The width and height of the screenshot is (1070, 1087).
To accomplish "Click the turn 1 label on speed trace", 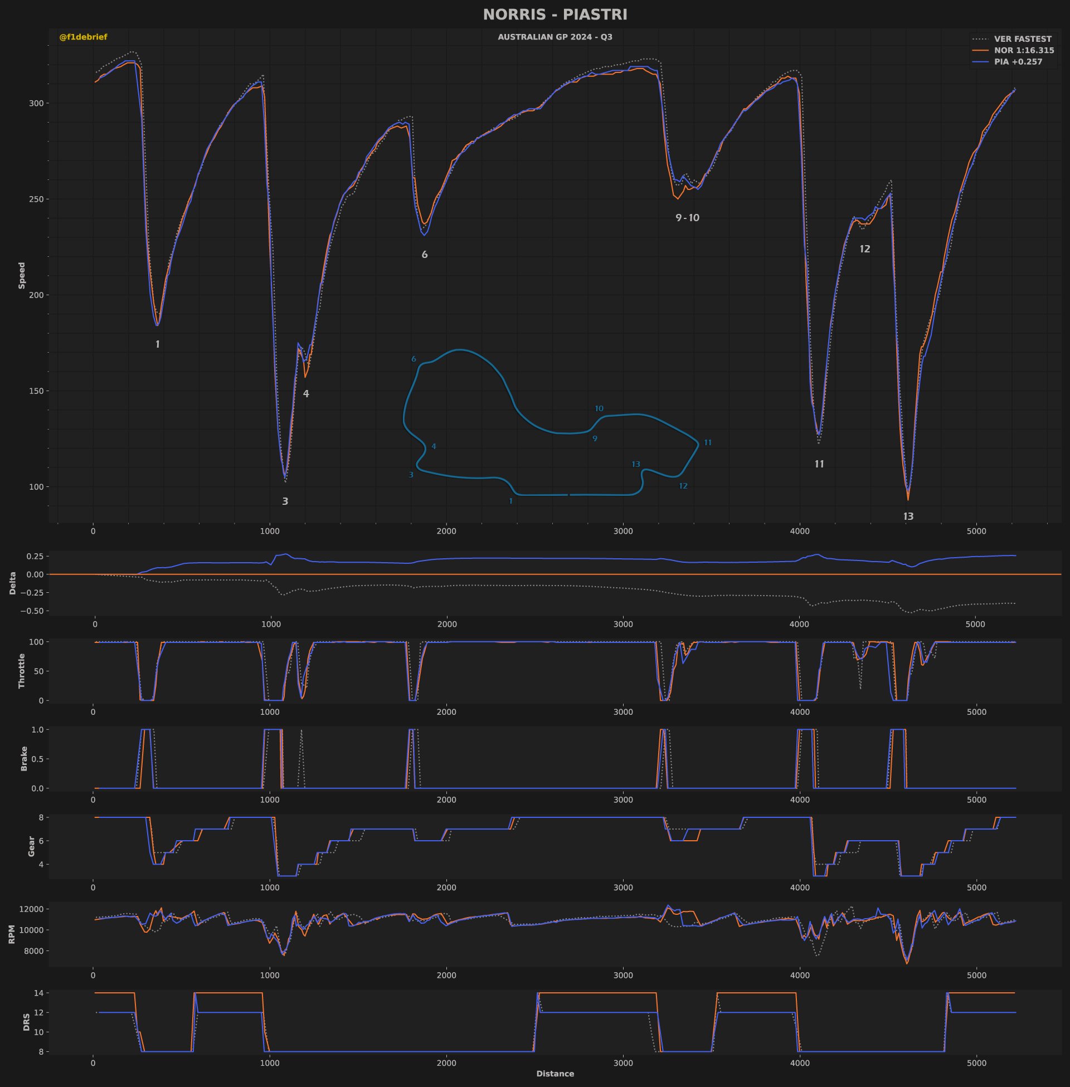I will coord(157,344).
